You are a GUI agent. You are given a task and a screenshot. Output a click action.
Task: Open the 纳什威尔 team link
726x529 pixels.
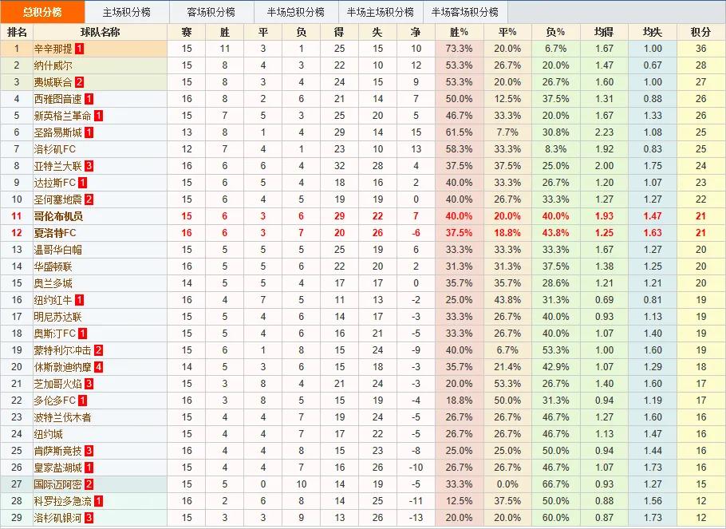[53, 65]
